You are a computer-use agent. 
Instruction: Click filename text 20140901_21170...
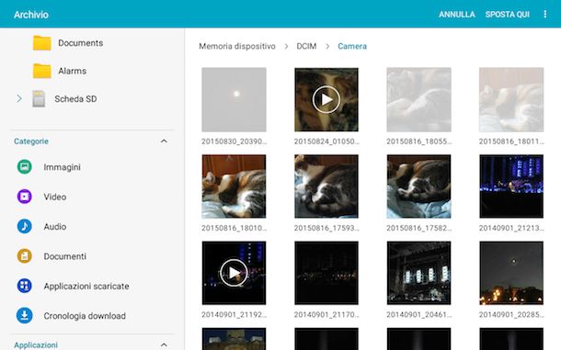click(326, 314)
